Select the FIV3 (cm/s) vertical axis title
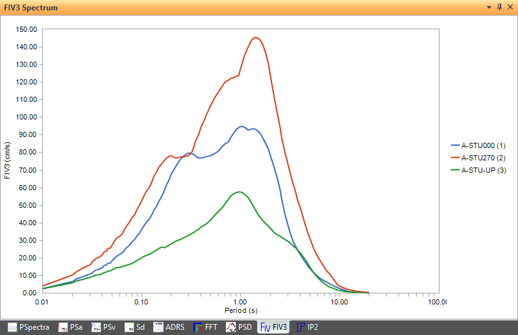518x335 pixels. point(7,160)
